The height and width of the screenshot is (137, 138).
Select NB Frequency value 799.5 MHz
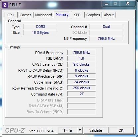[x=106, y=38]
